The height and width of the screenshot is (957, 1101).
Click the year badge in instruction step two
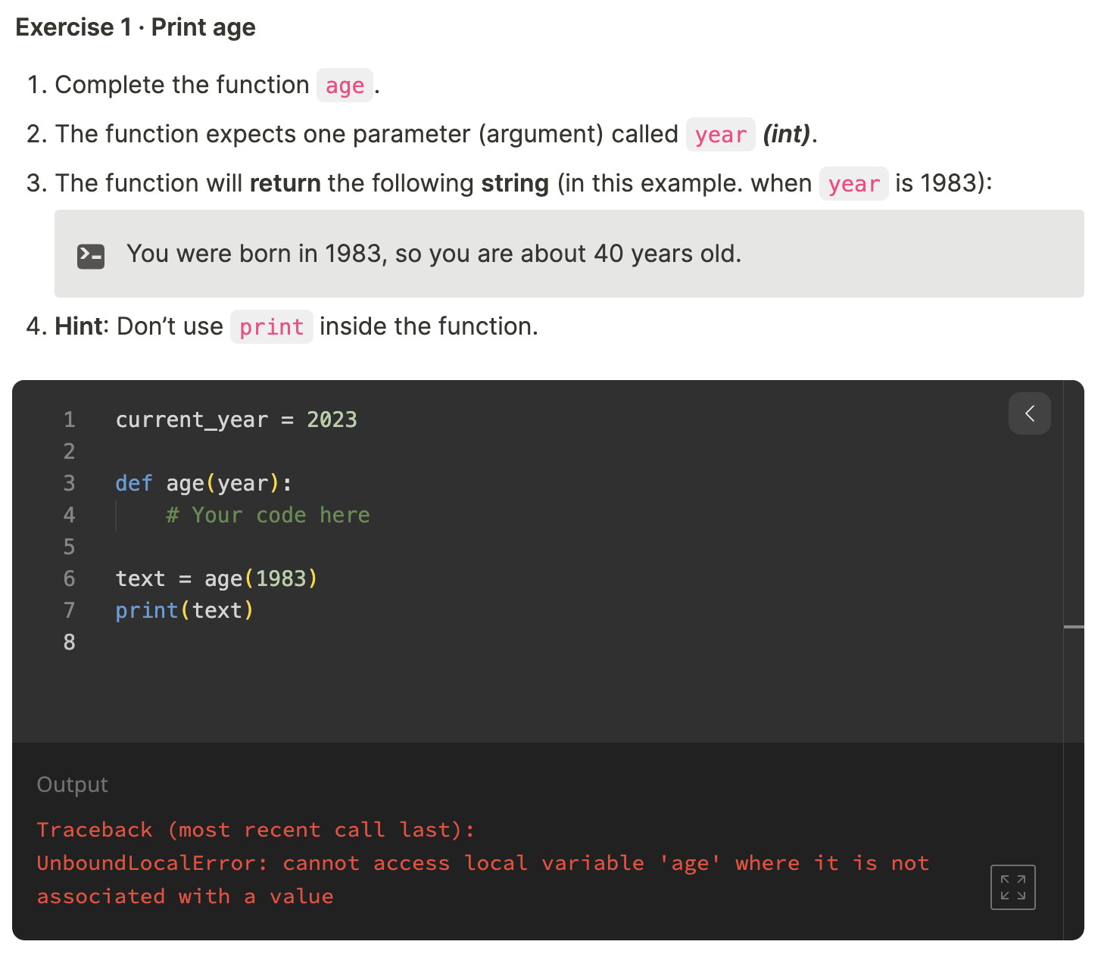(720, 134)
